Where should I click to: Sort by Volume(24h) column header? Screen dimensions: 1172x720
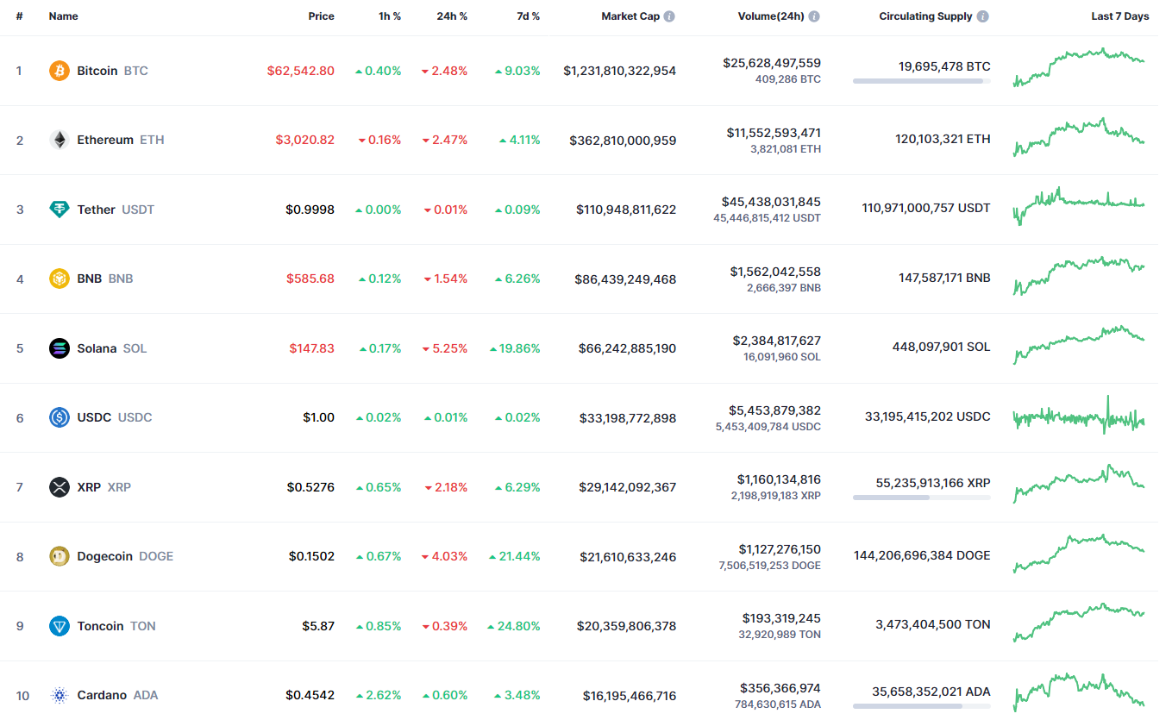click(771, 16)
